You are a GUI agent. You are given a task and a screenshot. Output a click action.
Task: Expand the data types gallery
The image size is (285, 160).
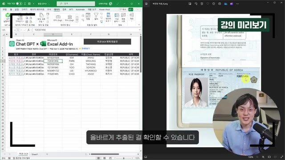pyautogui.click(x=77, y=21)
